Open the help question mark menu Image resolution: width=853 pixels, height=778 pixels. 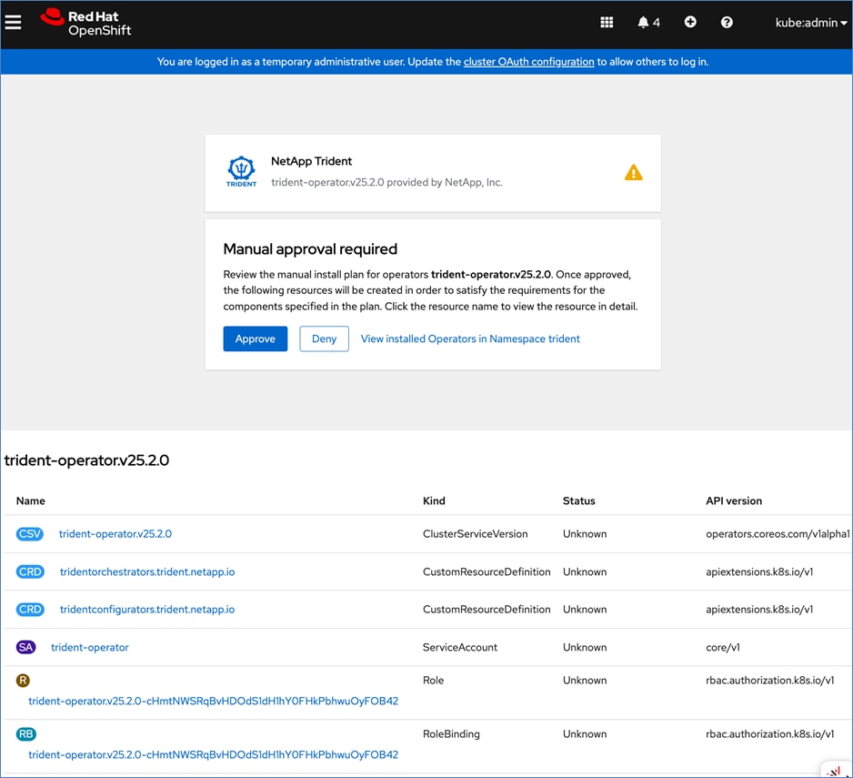(x=727, y=23)
